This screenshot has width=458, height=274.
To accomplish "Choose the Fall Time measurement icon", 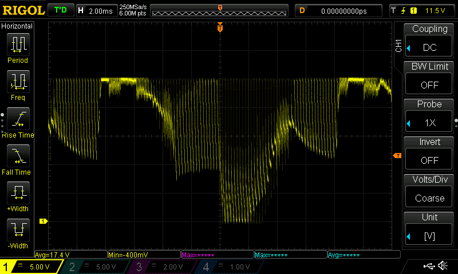I will coord(18,156).
